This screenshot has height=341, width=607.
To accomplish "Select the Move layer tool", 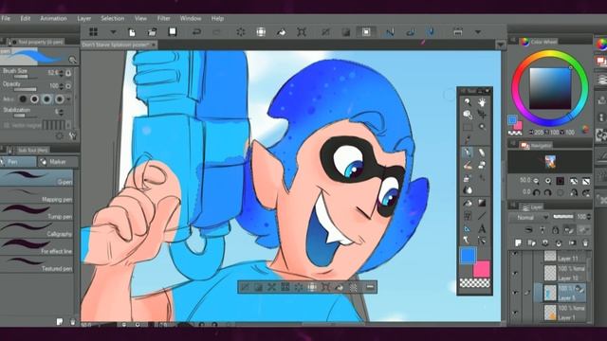I will 482,115.
